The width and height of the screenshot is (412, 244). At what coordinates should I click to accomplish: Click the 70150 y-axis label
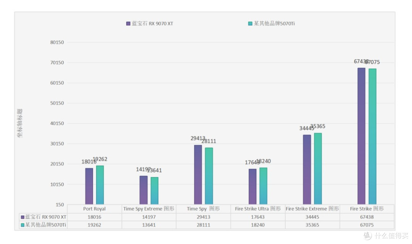point(57,63)
